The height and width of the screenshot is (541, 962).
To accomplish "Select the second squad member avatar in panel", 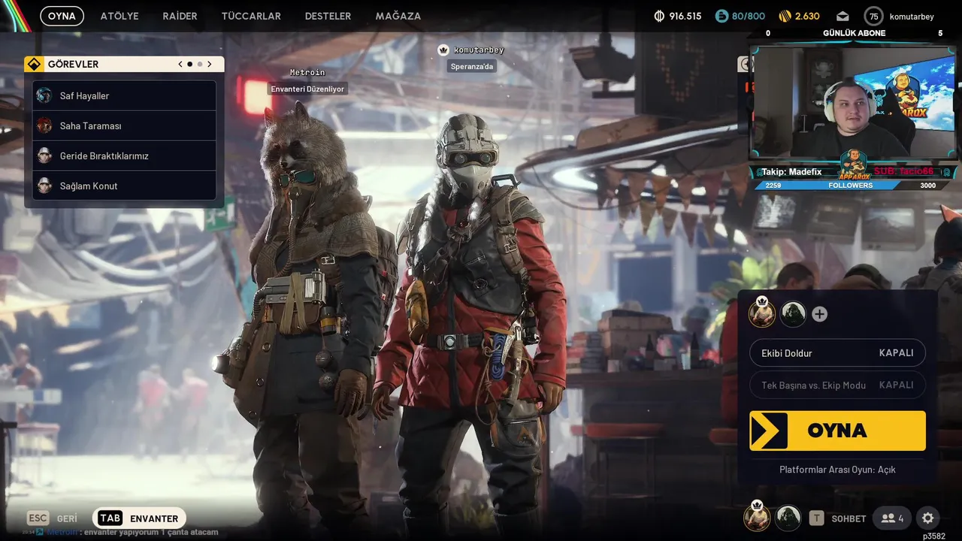I will point(793,314).
